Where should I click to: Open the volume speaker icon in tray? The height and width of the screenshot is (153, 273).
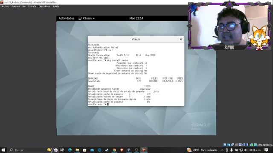[x=246, y=150]
